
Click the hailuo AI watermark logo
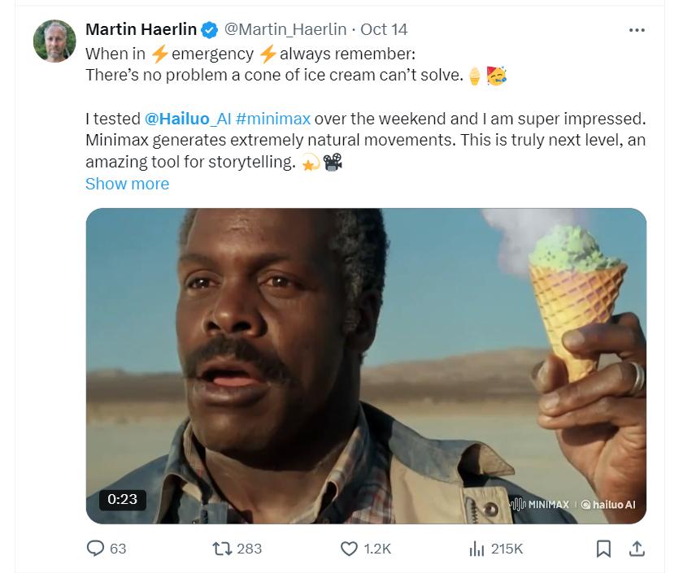click(x=608, y=504)
